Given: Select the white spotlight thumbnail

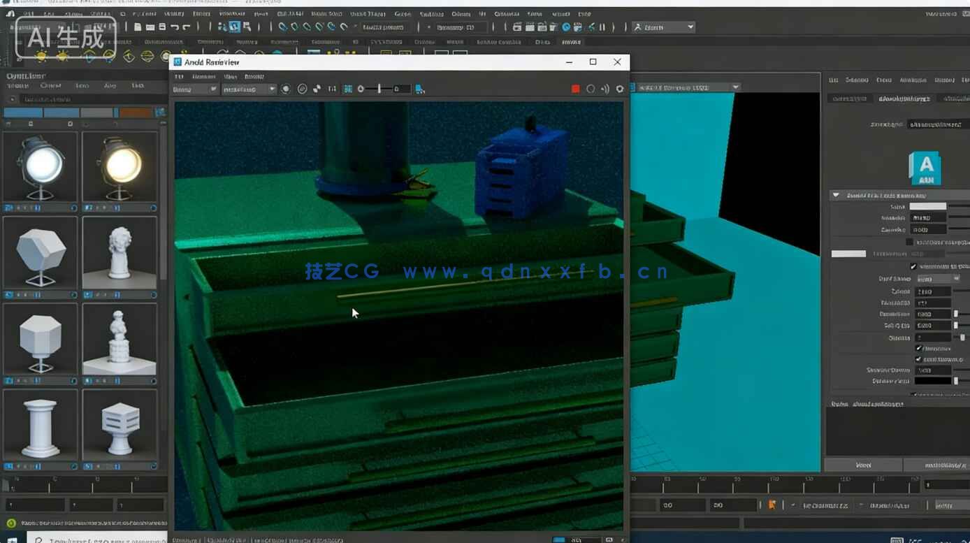Looking at the screenshot, I should click(40, 167).
